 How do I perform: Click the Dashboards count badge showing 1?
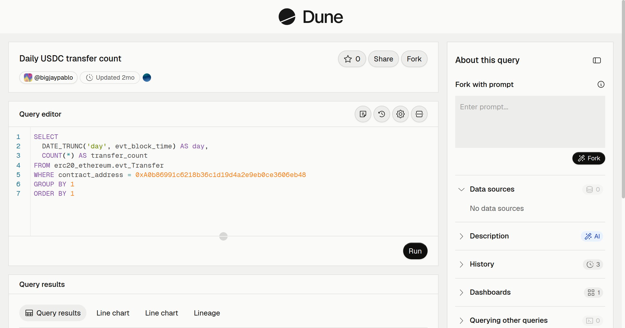click(x=593, y=293)
